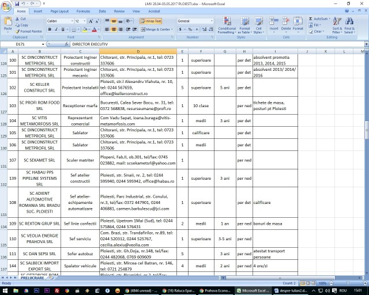Cut the selected cell
Viewport: 369px width, 295px height.
click(x=21, y=19)
